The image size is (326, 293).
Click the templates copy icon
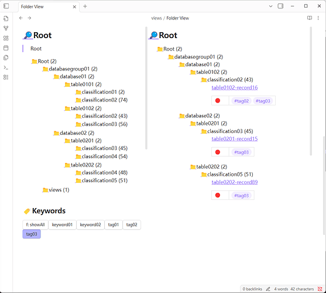pyautogui.click(x=6, y=57)
